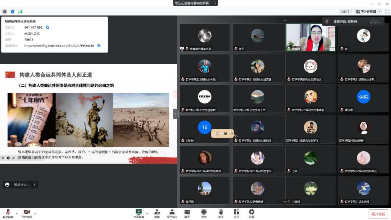
Task: Select 杨静娴 speaker video thumbnail
Action: [311, 37]
